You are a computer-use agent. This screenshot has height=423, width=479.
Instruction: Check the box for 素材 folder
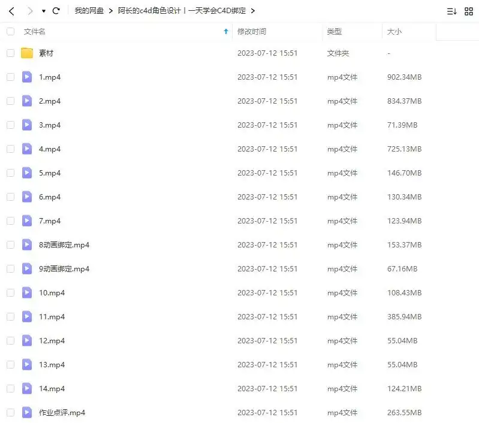[10, 53]
